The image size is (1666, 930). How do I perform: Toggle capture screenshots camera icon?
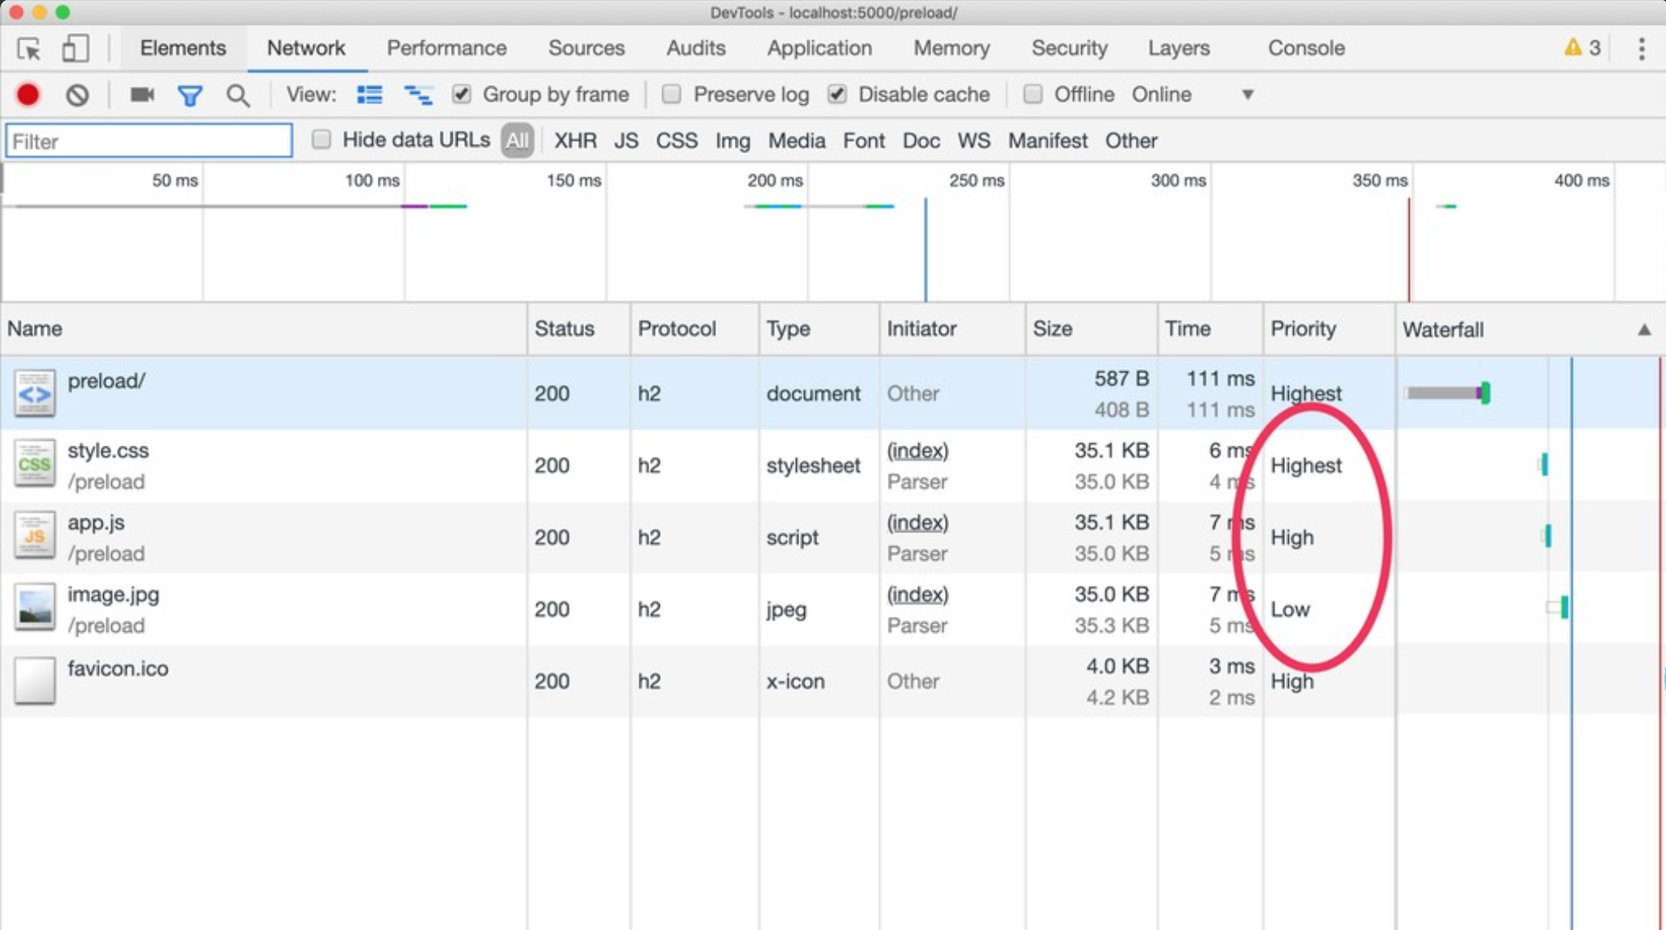pos(142,95)
